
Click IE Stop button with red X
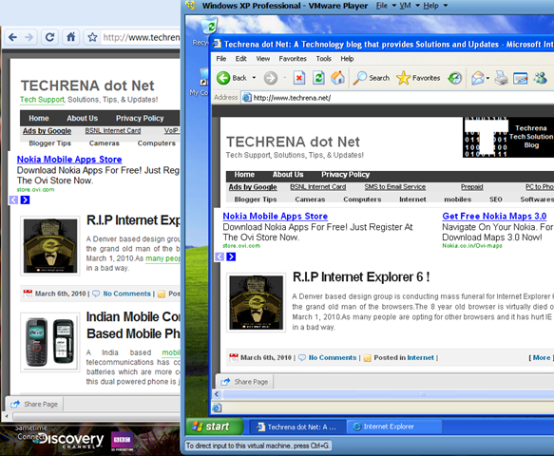pos(299,78)
